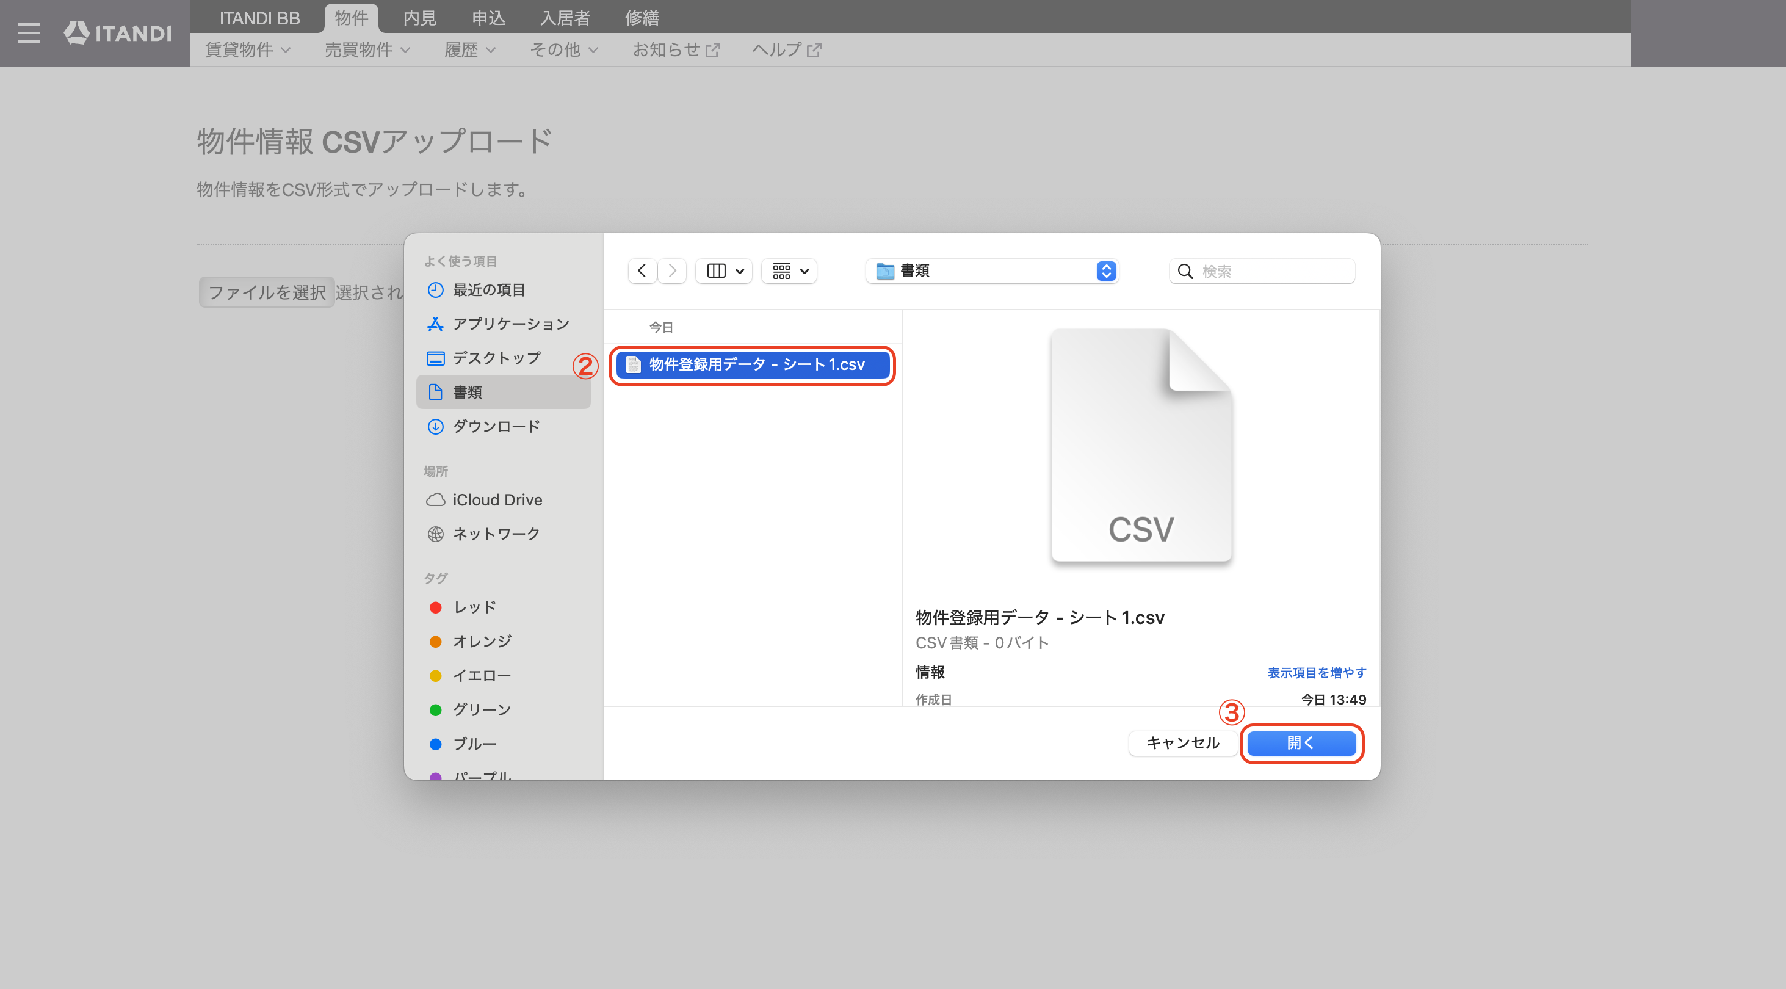The height and width of the screenshot is (989, 1786).
Task: Click the Downloads arrow icon
Action: (435, 426)
